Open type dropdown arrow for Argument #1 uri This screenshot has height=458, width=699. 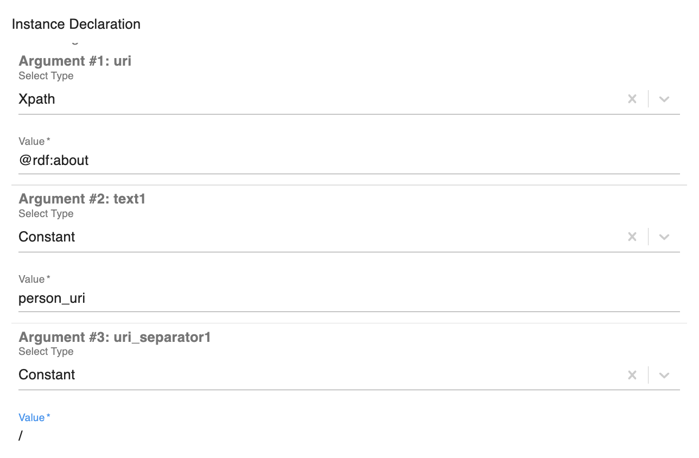pyautogui.click(x=664, y=99)
